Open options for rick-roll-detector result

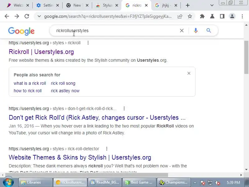(107, 149)
